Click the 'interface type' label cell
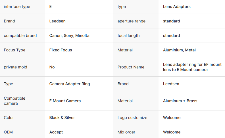 (17, 7)
